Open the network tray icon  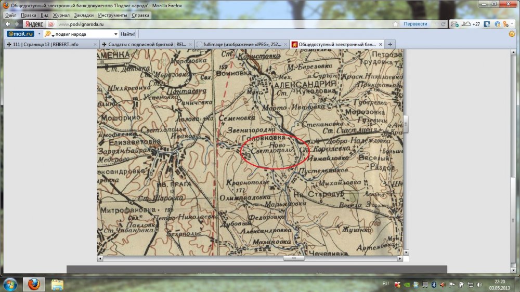470,284
